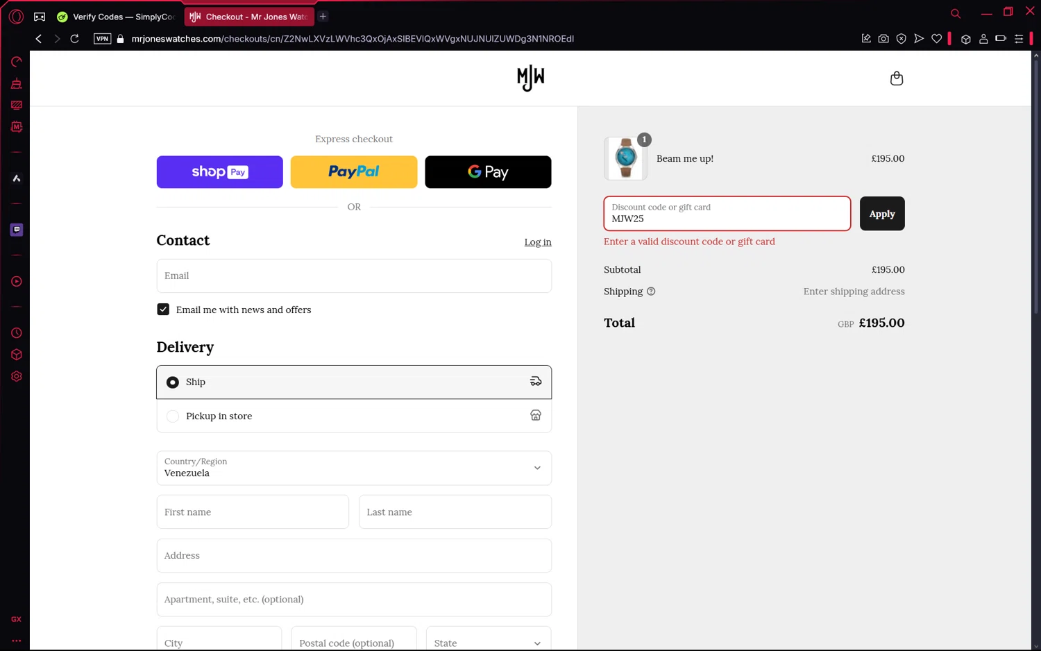
Task: View site info via padlock icon
Action: (x=120, y=39)
